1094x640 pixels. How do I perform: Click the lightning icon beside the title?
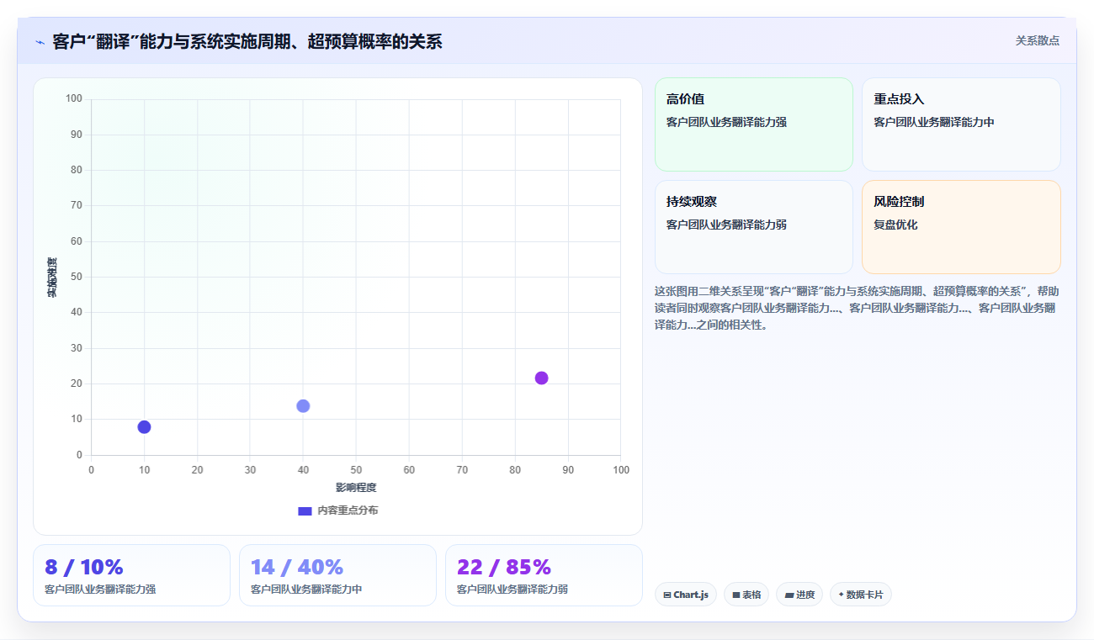40,41
